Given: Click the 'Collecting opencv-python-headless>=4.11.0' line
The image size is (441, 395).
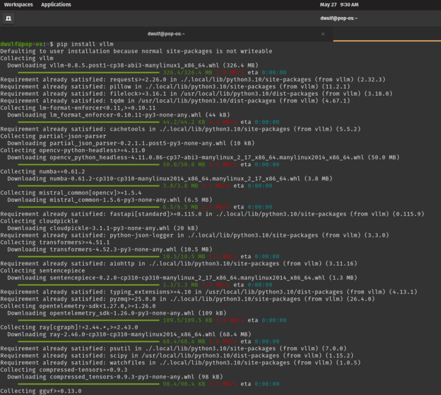Looking at the screenshot, I should pos(72,150).
